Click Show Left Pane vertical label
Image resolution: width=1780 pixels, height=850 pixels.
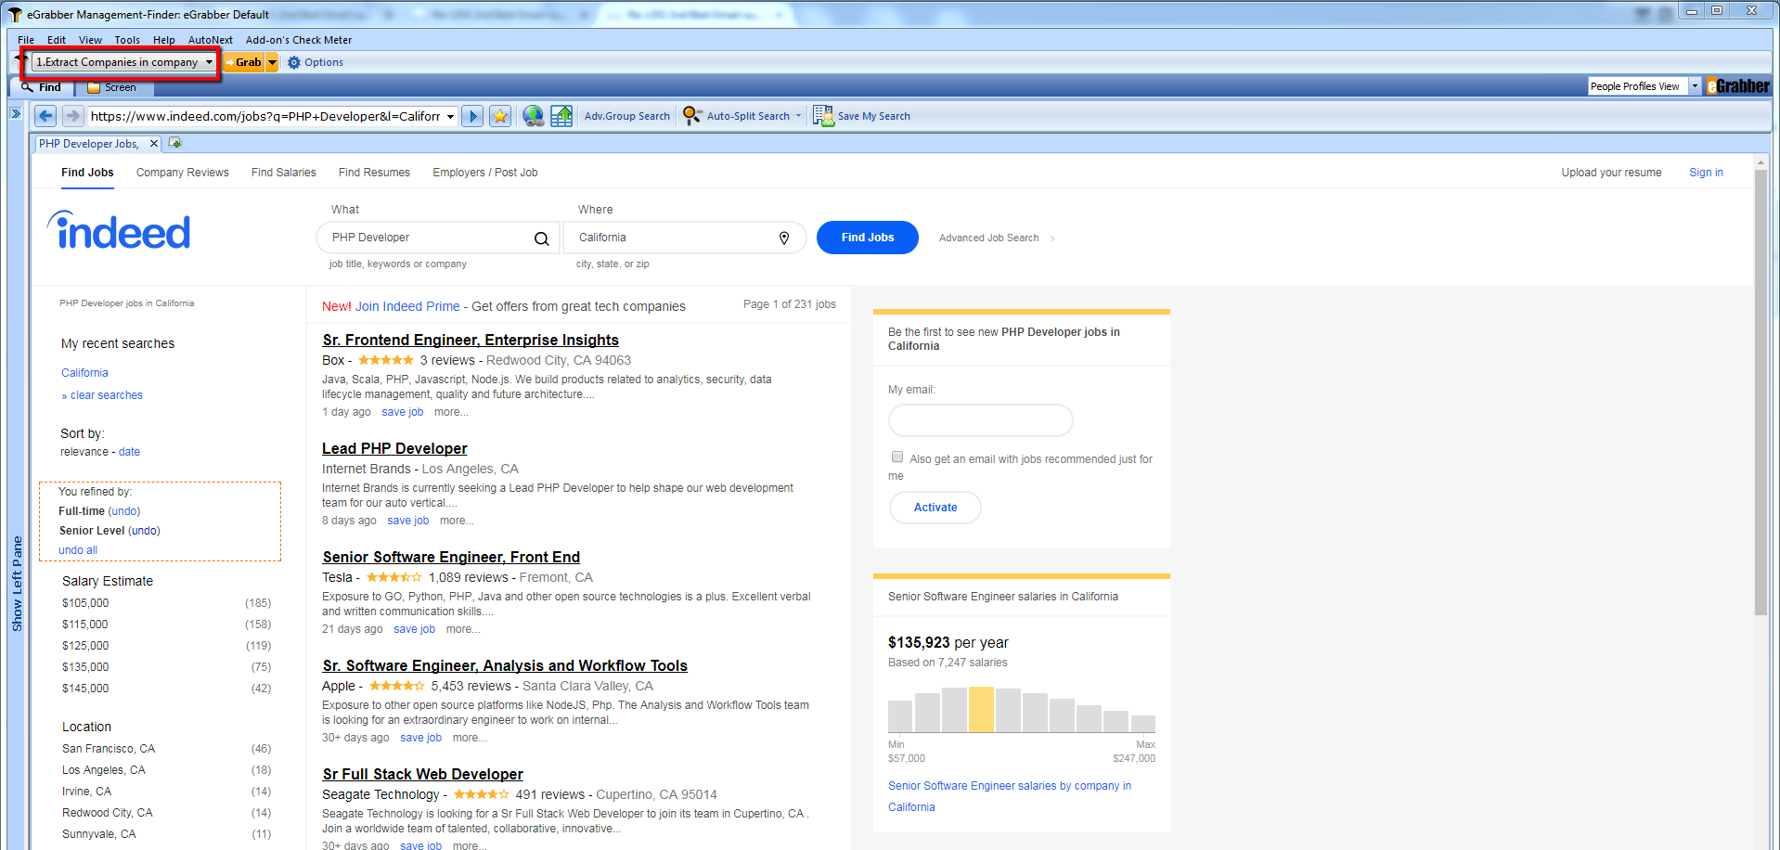pyautogui.click(x=17, y=584)
